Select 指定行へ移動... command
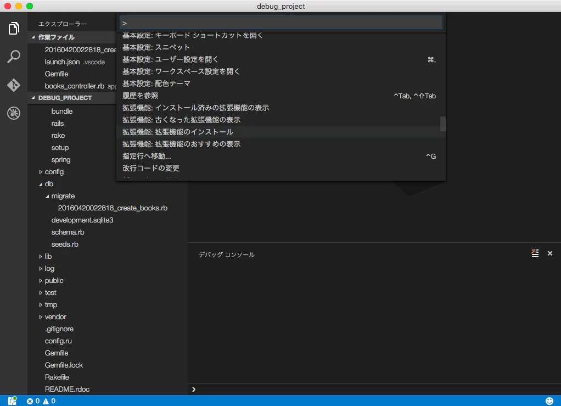The image size is (561, 406). [x=281, y=156]
